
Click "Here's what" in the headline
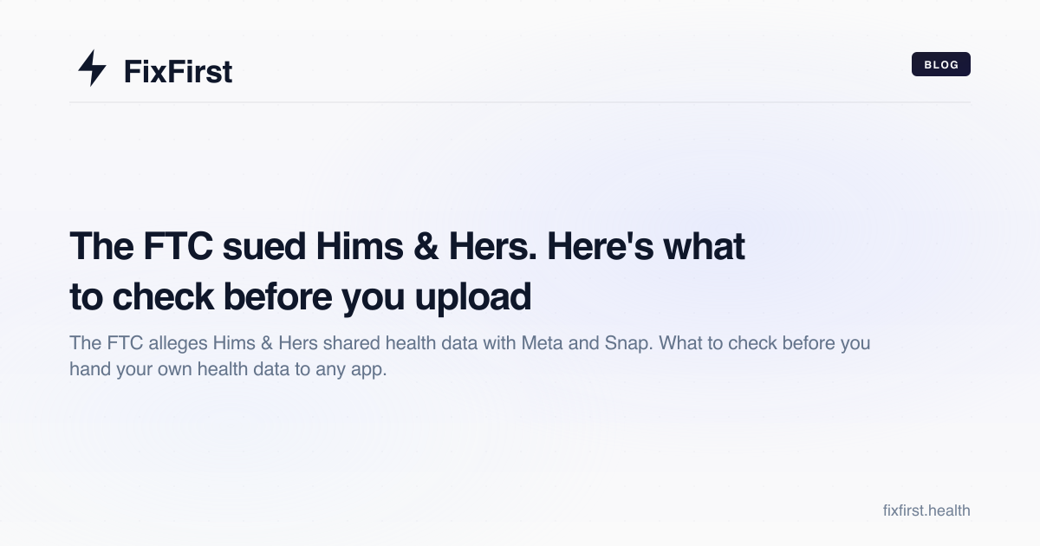pos(635,247)
